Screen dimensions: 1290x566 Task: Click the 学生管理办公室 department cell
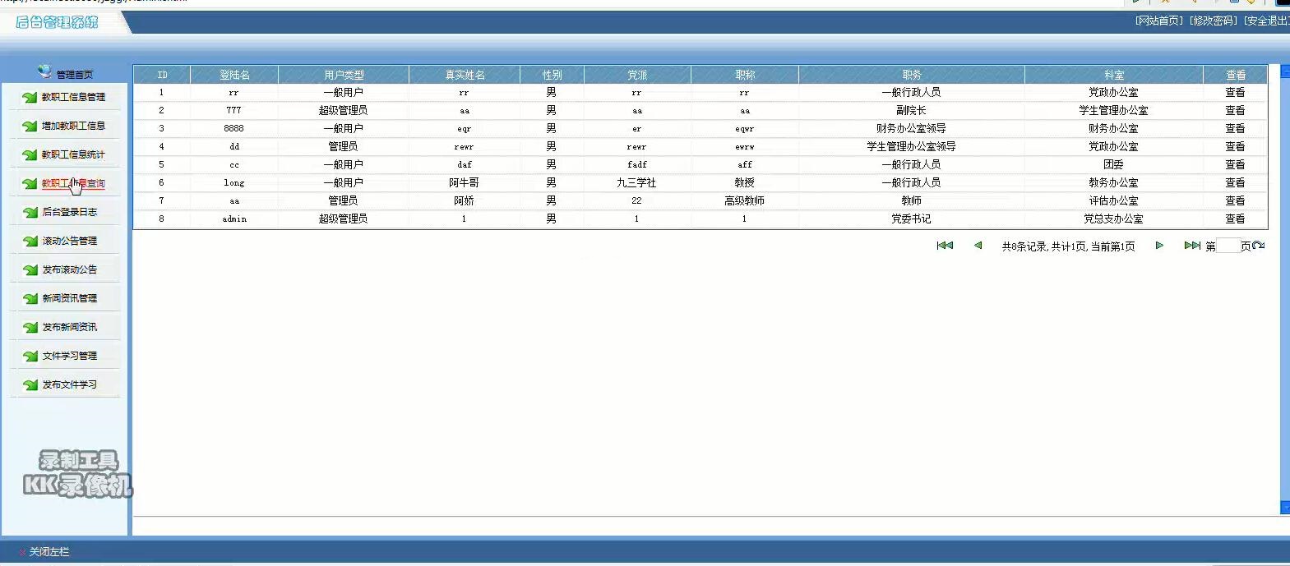1113,110
